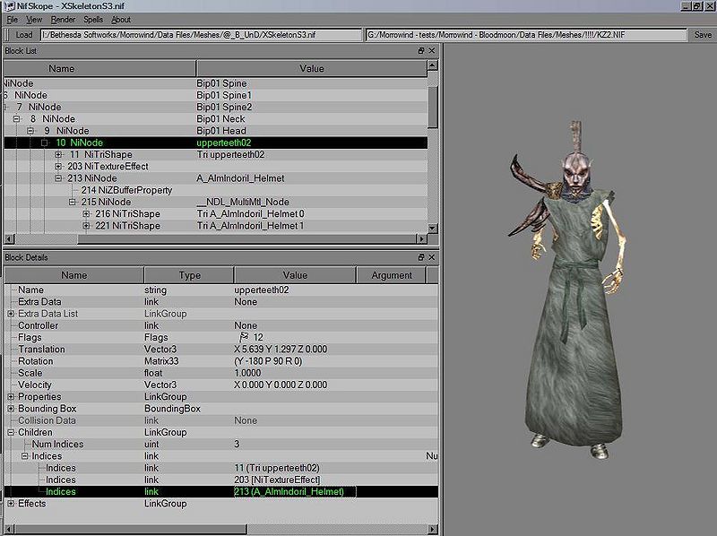Collapse the Indices link row
This screenshot has width=717, height=536.
point(25,456)
